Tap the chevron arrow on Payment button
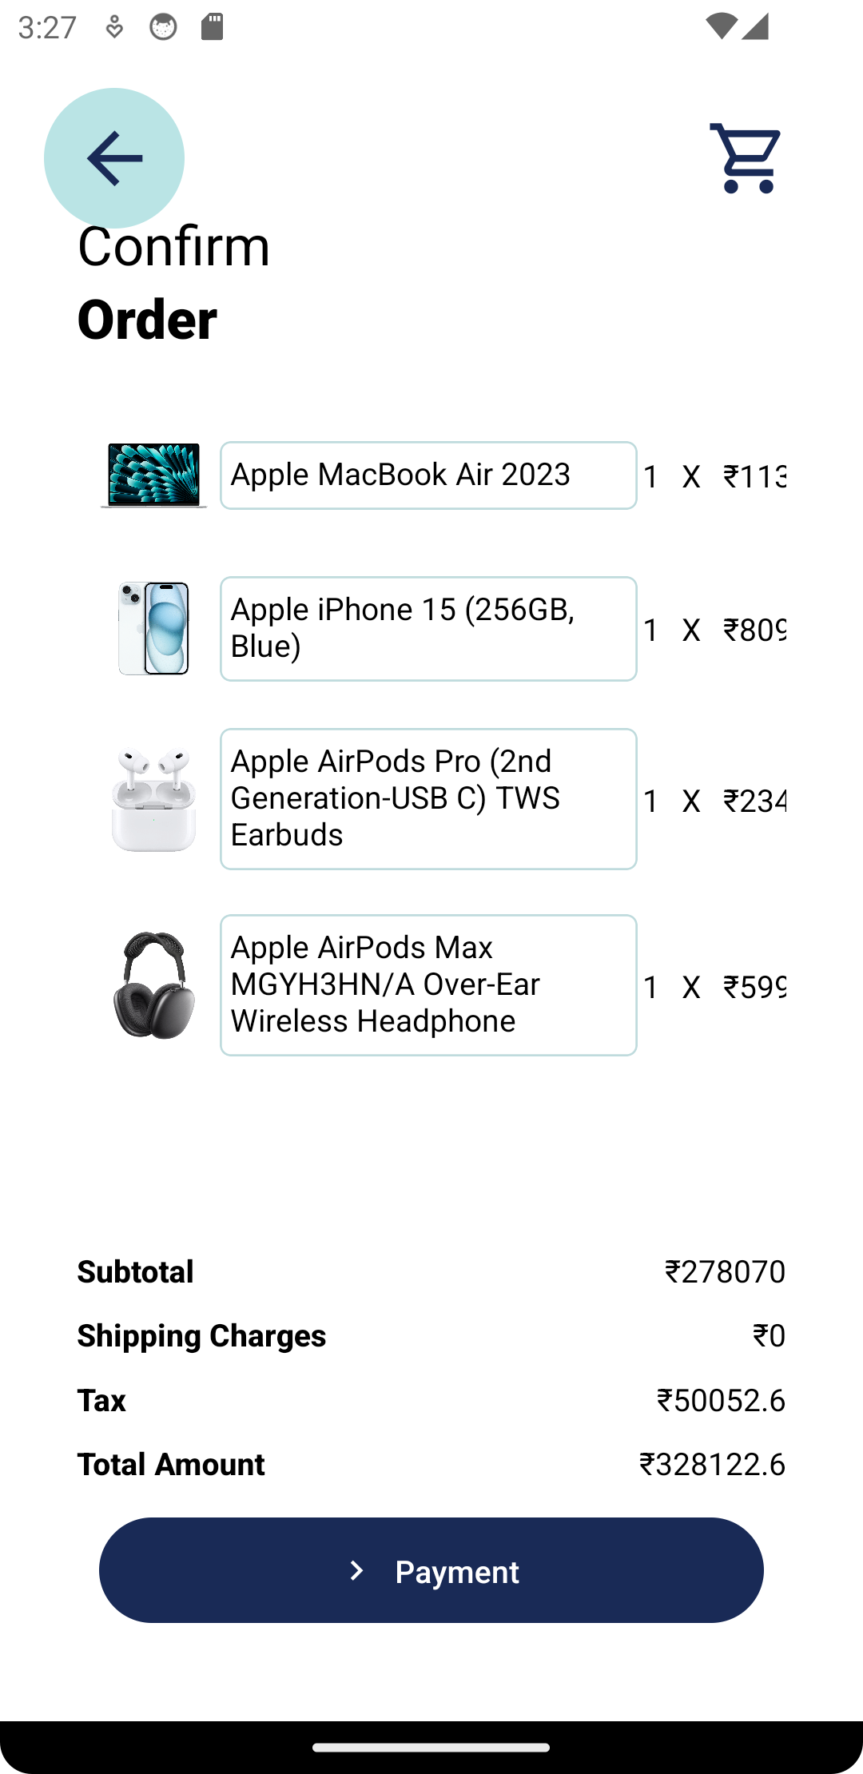863x1774 pixels. tap(357, 1571)
